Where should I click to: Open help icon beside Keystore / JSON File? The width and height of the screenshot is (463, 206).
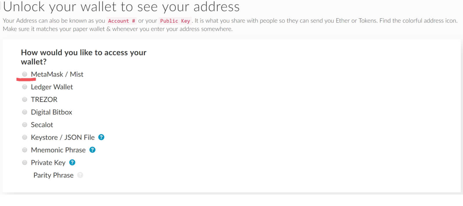(101, 137)
